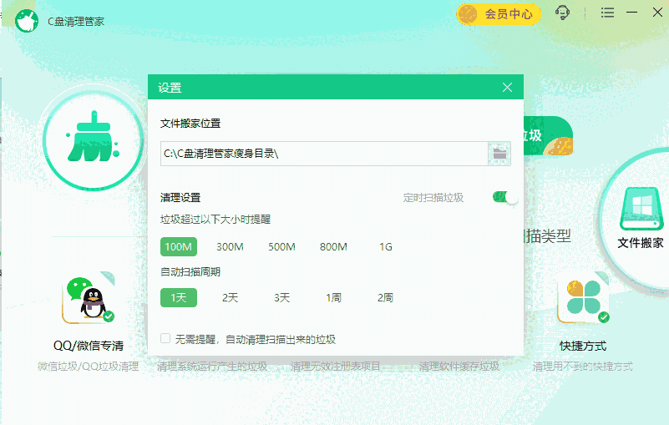Click the green scan garbage button behind dialog
This screenshot has width=669, height=425.
click(x=548, y=136)
